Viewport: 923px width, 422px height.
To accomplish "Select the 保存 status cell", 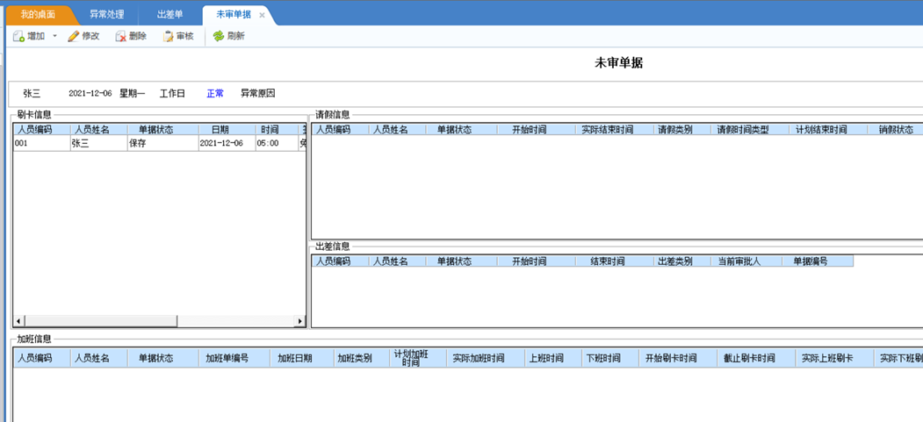I will [162, 143].
